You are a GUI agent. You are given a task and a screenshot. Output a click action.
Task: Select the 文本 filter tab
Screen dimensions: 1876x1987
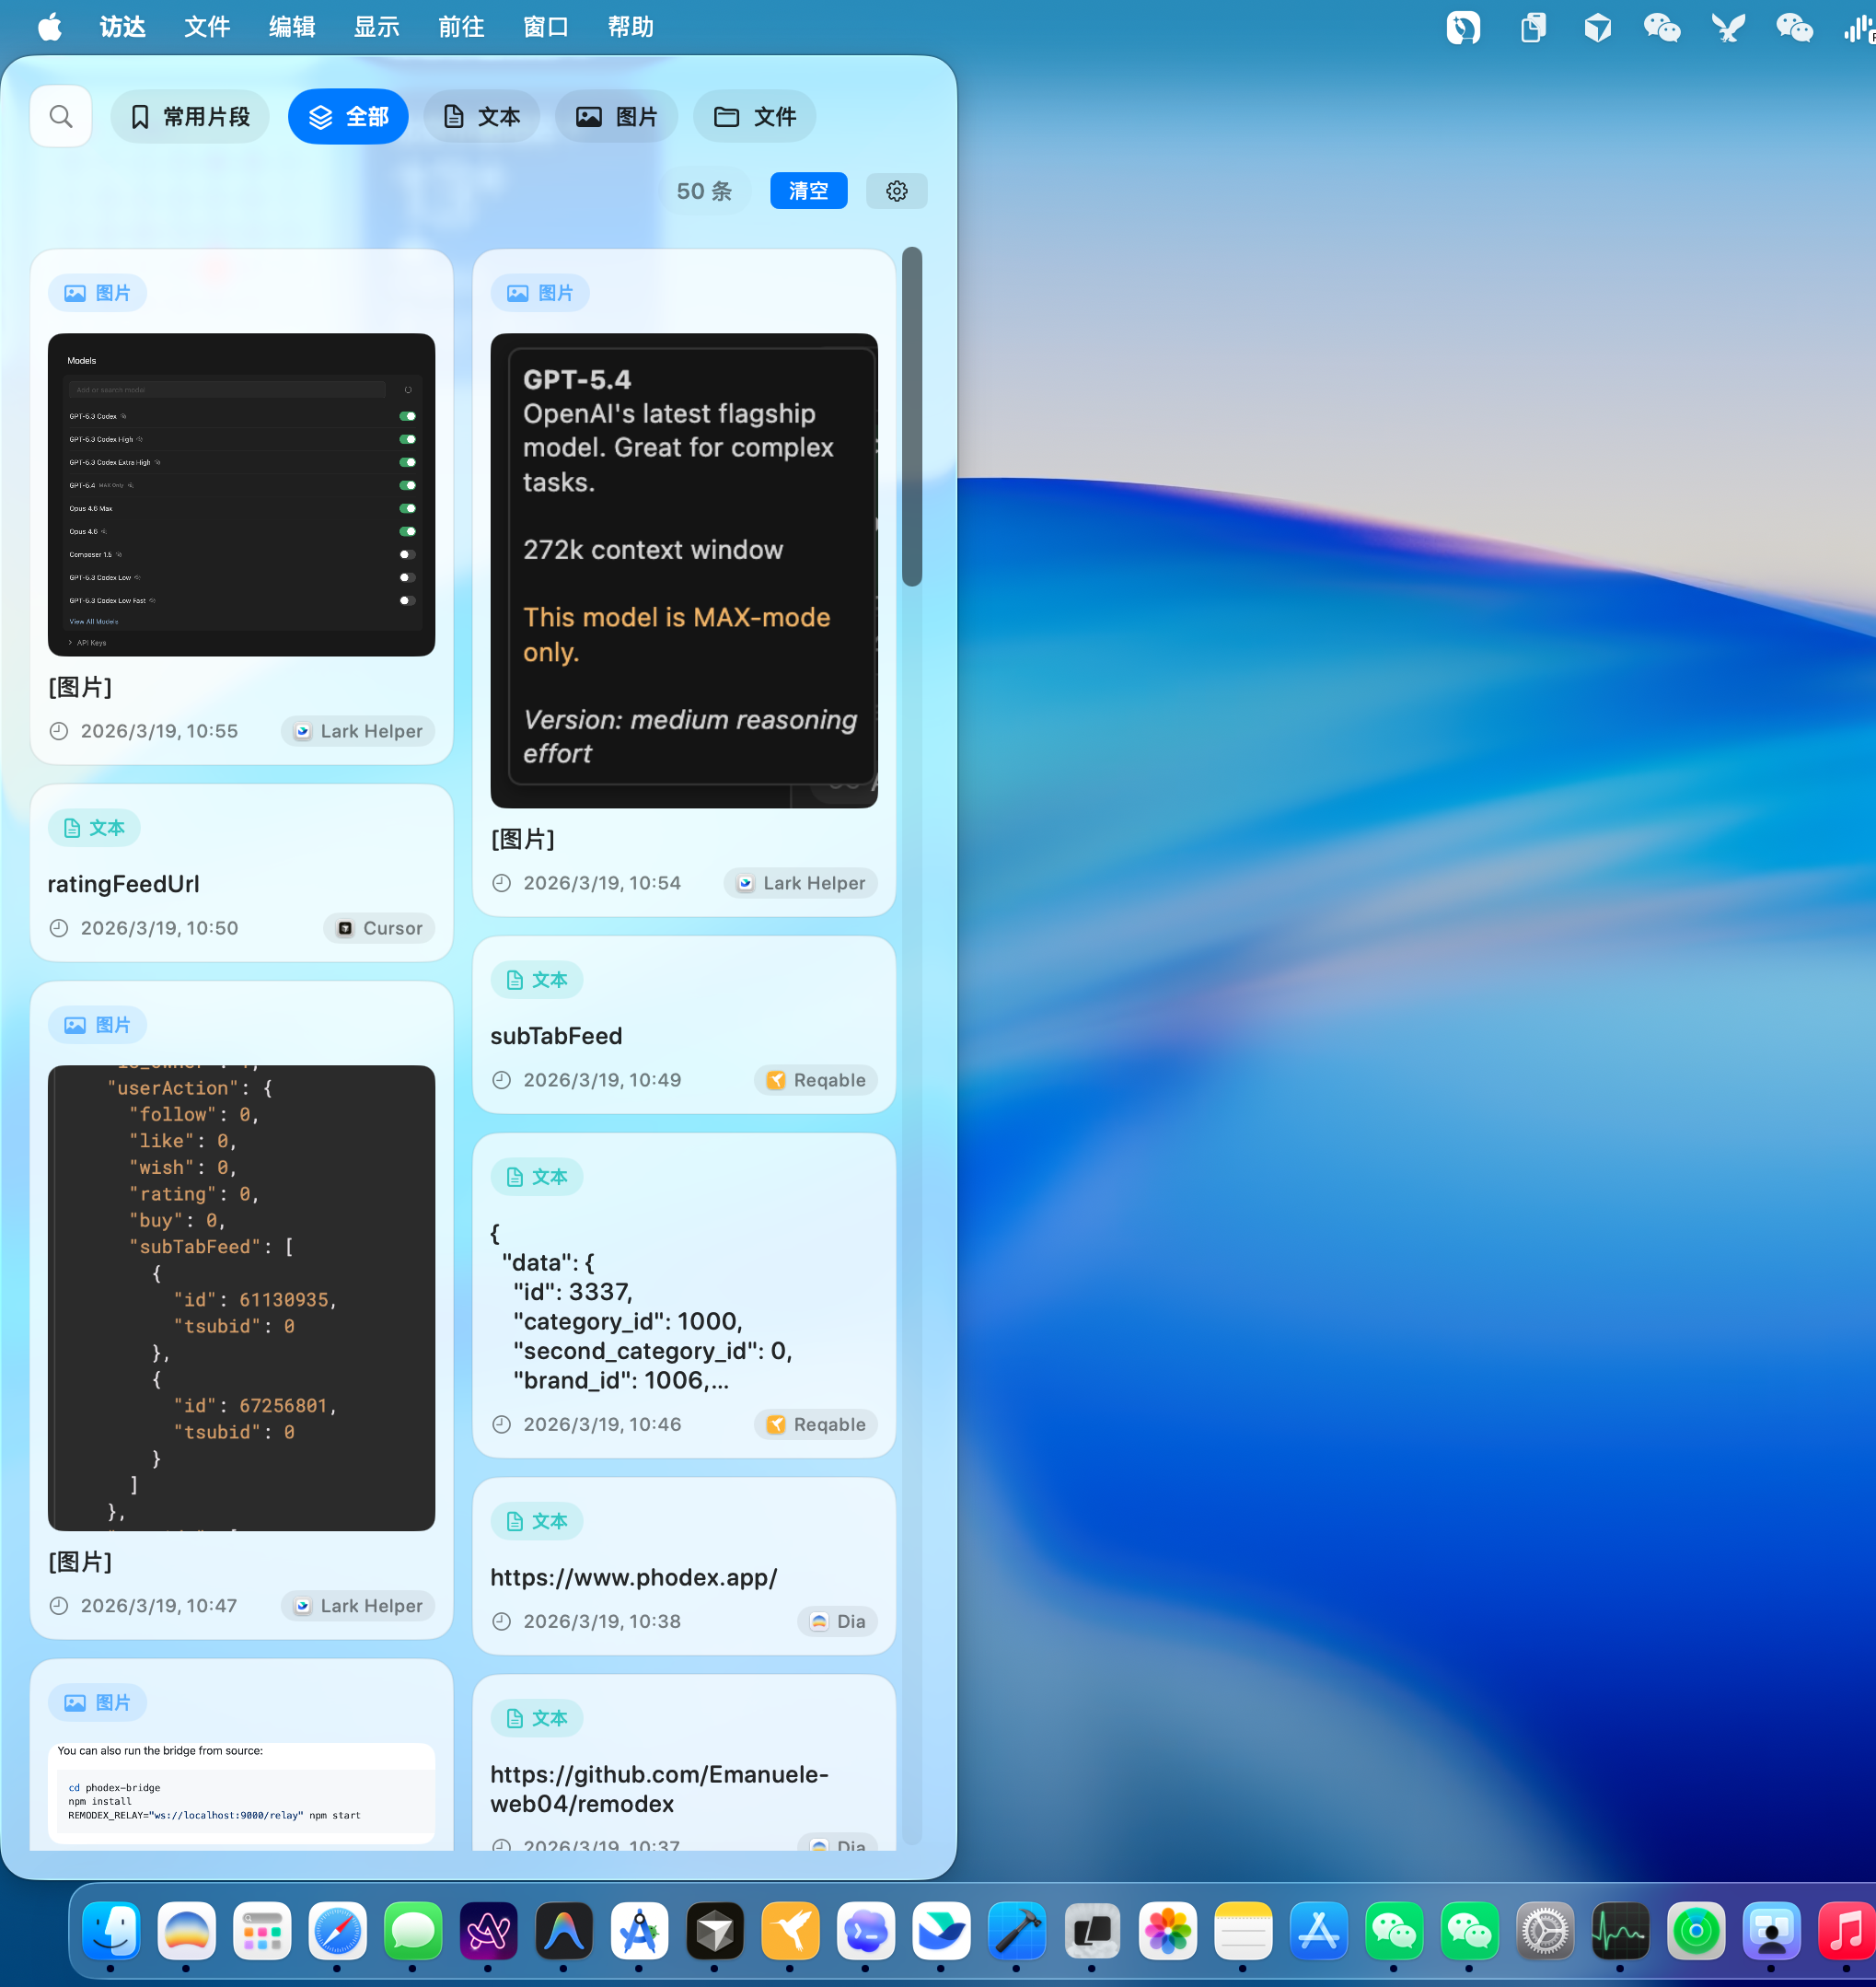coord(481,117)
